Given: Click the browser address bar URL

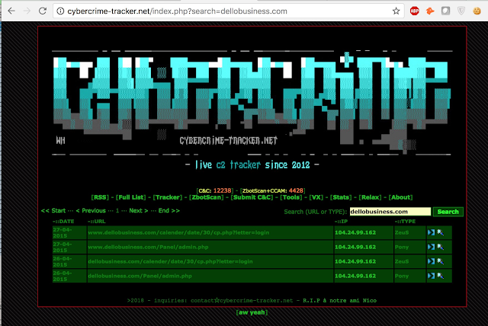Looking at the screenshot, I should click(177, 11).
